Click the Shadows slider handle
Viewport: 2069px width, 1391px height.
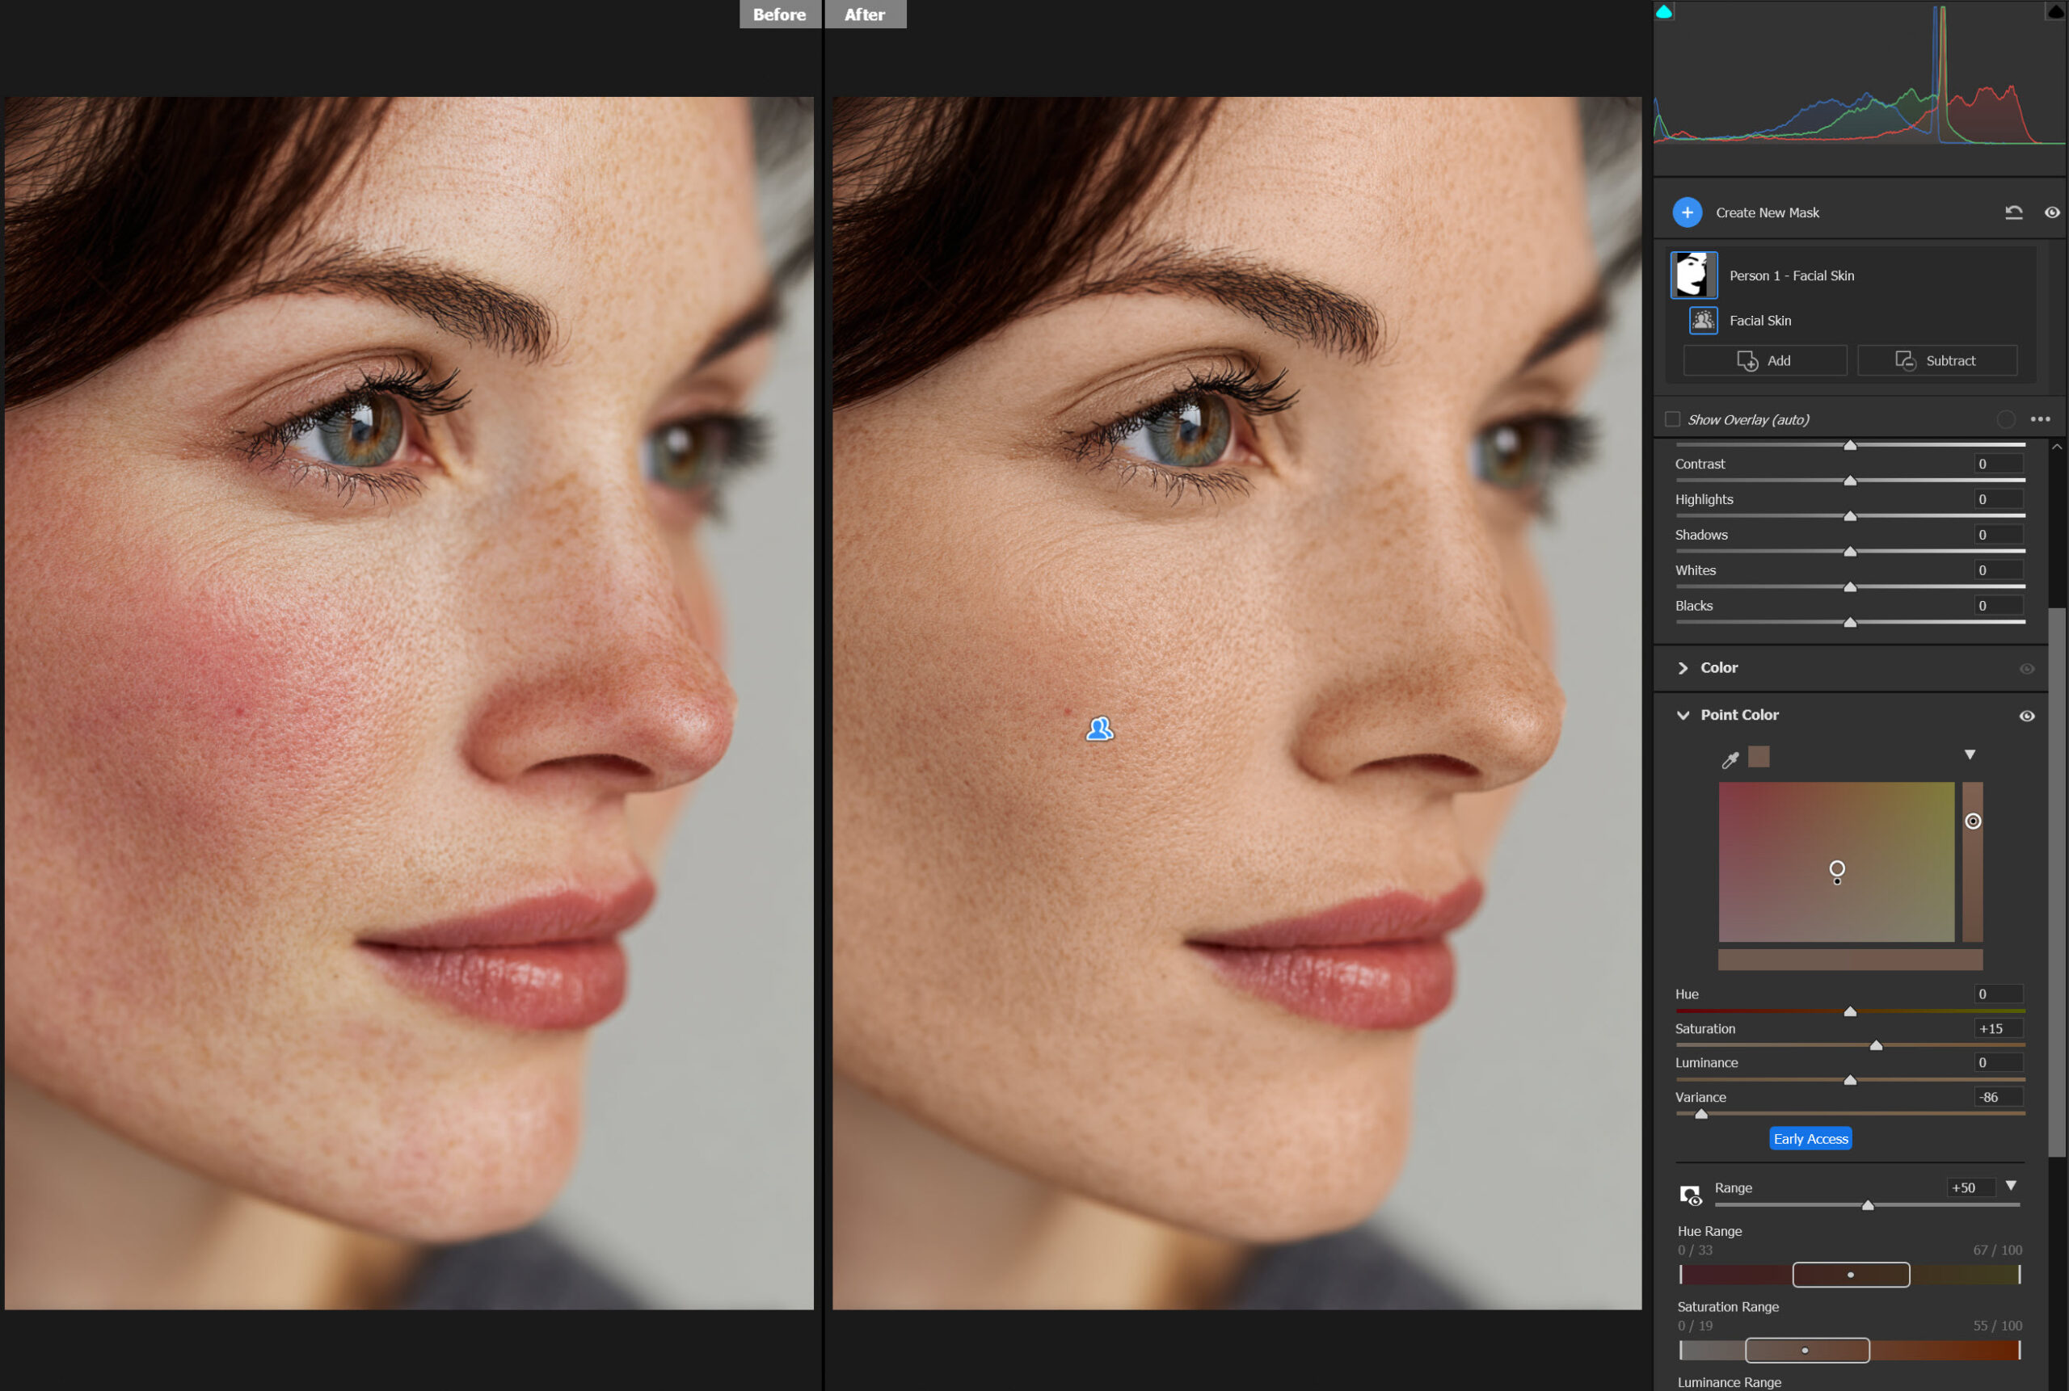pyautogui.click(x=1850, y=551)
